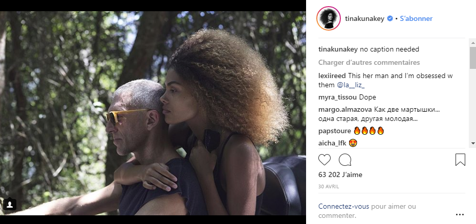Viewport: 476px width, 224px height.
Task: Click the comments scrollbar down arrow
Action: pyautogui.click(x=472, y=143)
